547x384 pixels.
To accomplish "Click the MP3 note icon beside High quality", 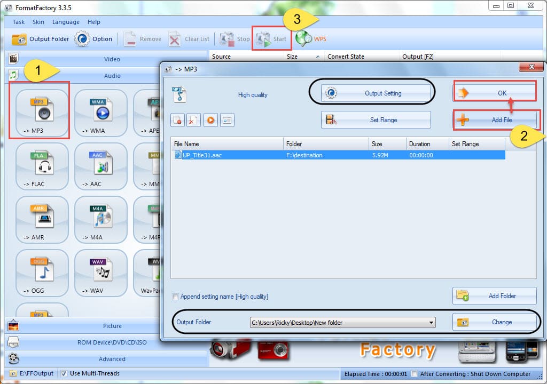I will tap(179, 95).
